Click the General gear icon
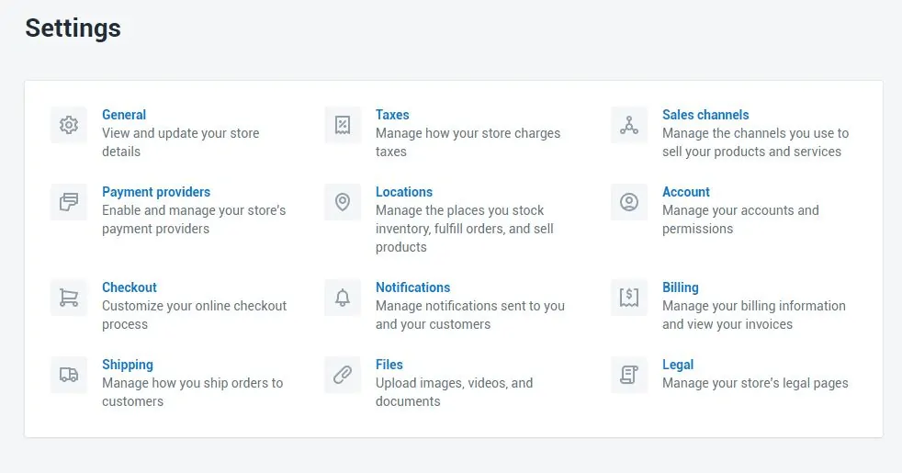Viewport: 902px width, 473px height. point(69,125)
